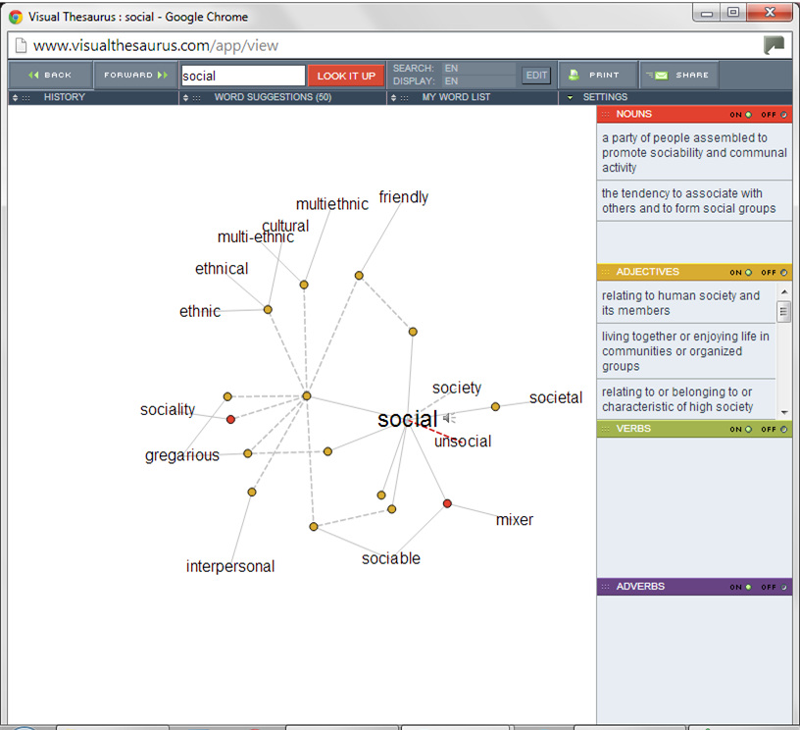Click the Nouns section header
Image resolution: width=800 pixels, height=730 pixels.
[x=694, y=115]
